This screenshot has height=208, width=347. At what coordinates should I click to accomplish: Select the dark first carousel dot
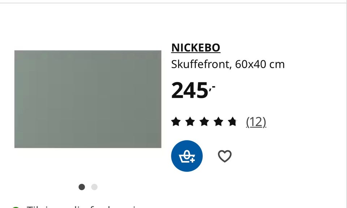coord(82,187)
